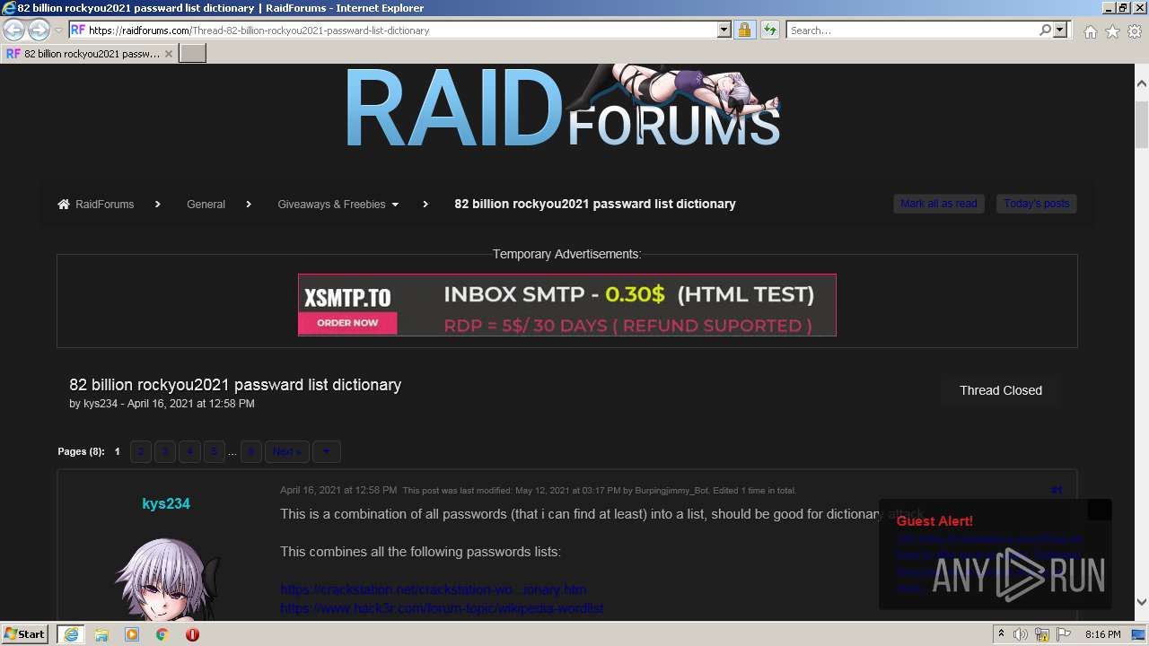
Task: Open Favorites star icon
Action: tap(1112, 31)
